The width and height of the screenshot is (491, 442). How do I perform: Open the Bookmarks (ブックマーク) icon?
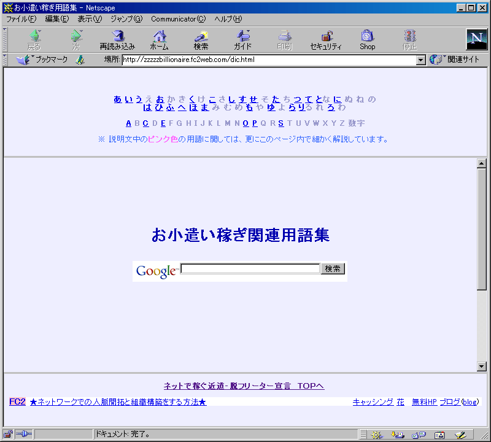pos(42,60)
